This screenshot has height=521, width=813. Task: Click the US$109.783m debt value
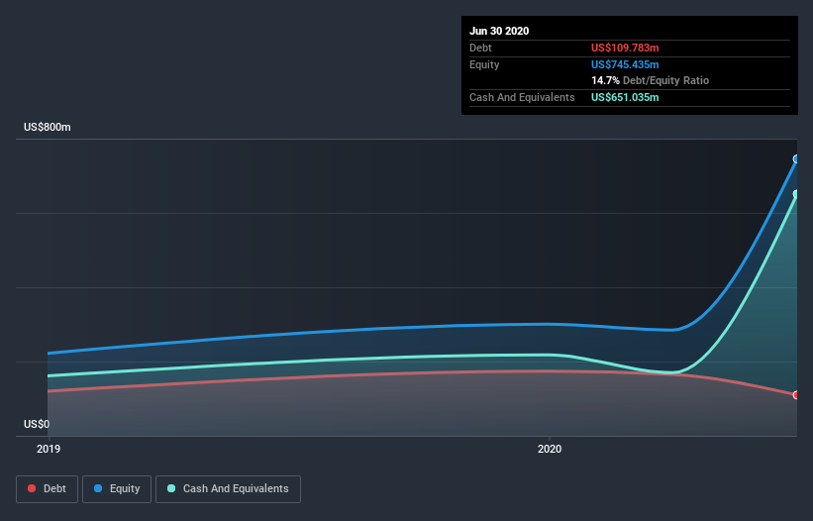pyautogui.click(x=625, y=48)
